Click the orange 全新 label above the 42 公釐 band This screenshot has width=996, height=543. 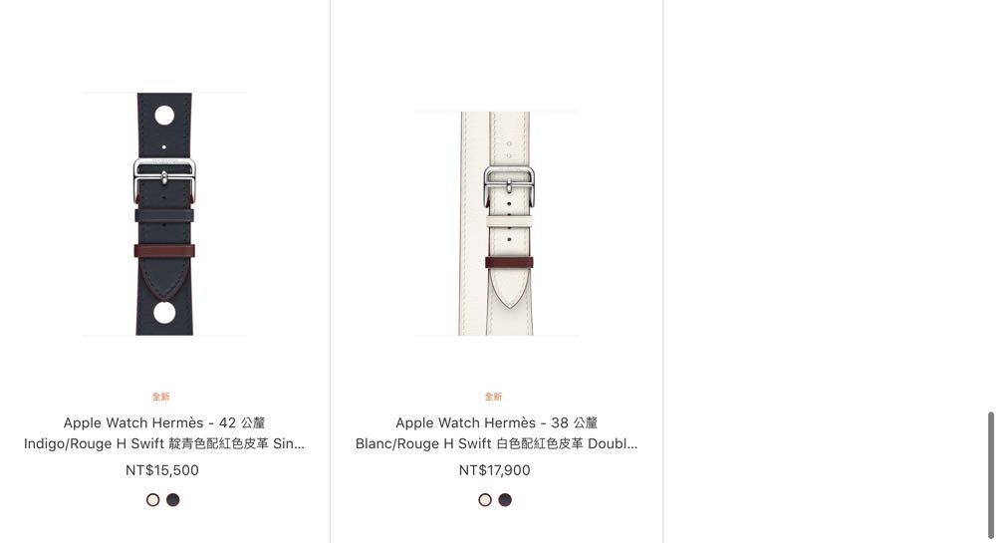click(160, 397)
